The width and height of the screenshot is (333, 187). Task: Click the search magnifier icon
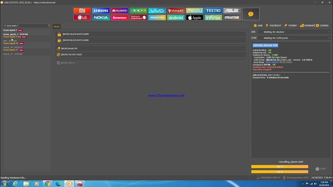click(49, 26)
